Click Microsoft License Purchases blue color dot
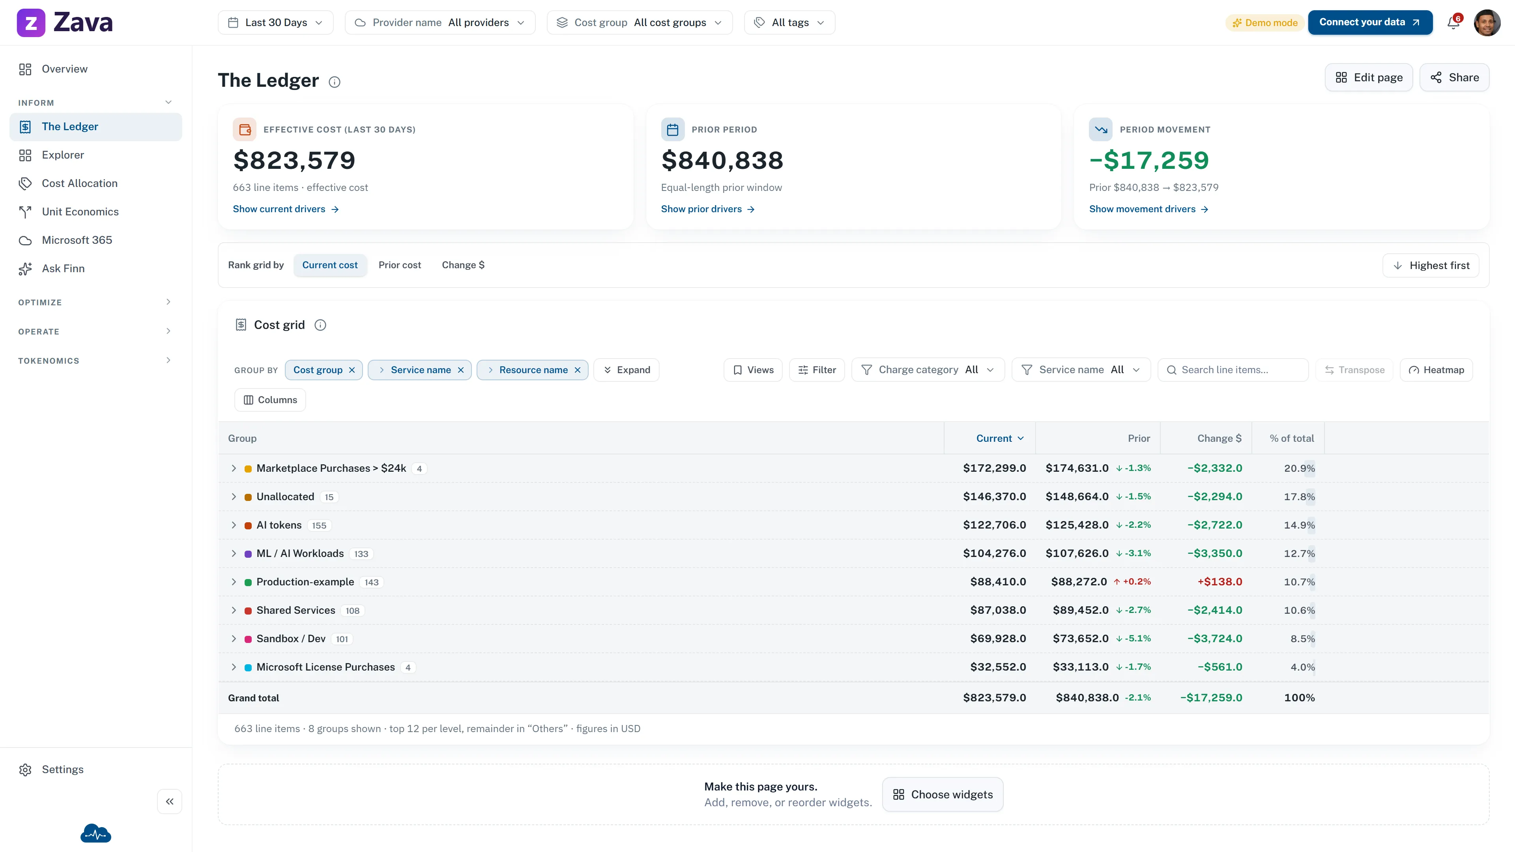Image resolution: width=1515 pixels, height=852 pixels. [x=248, y=667]
